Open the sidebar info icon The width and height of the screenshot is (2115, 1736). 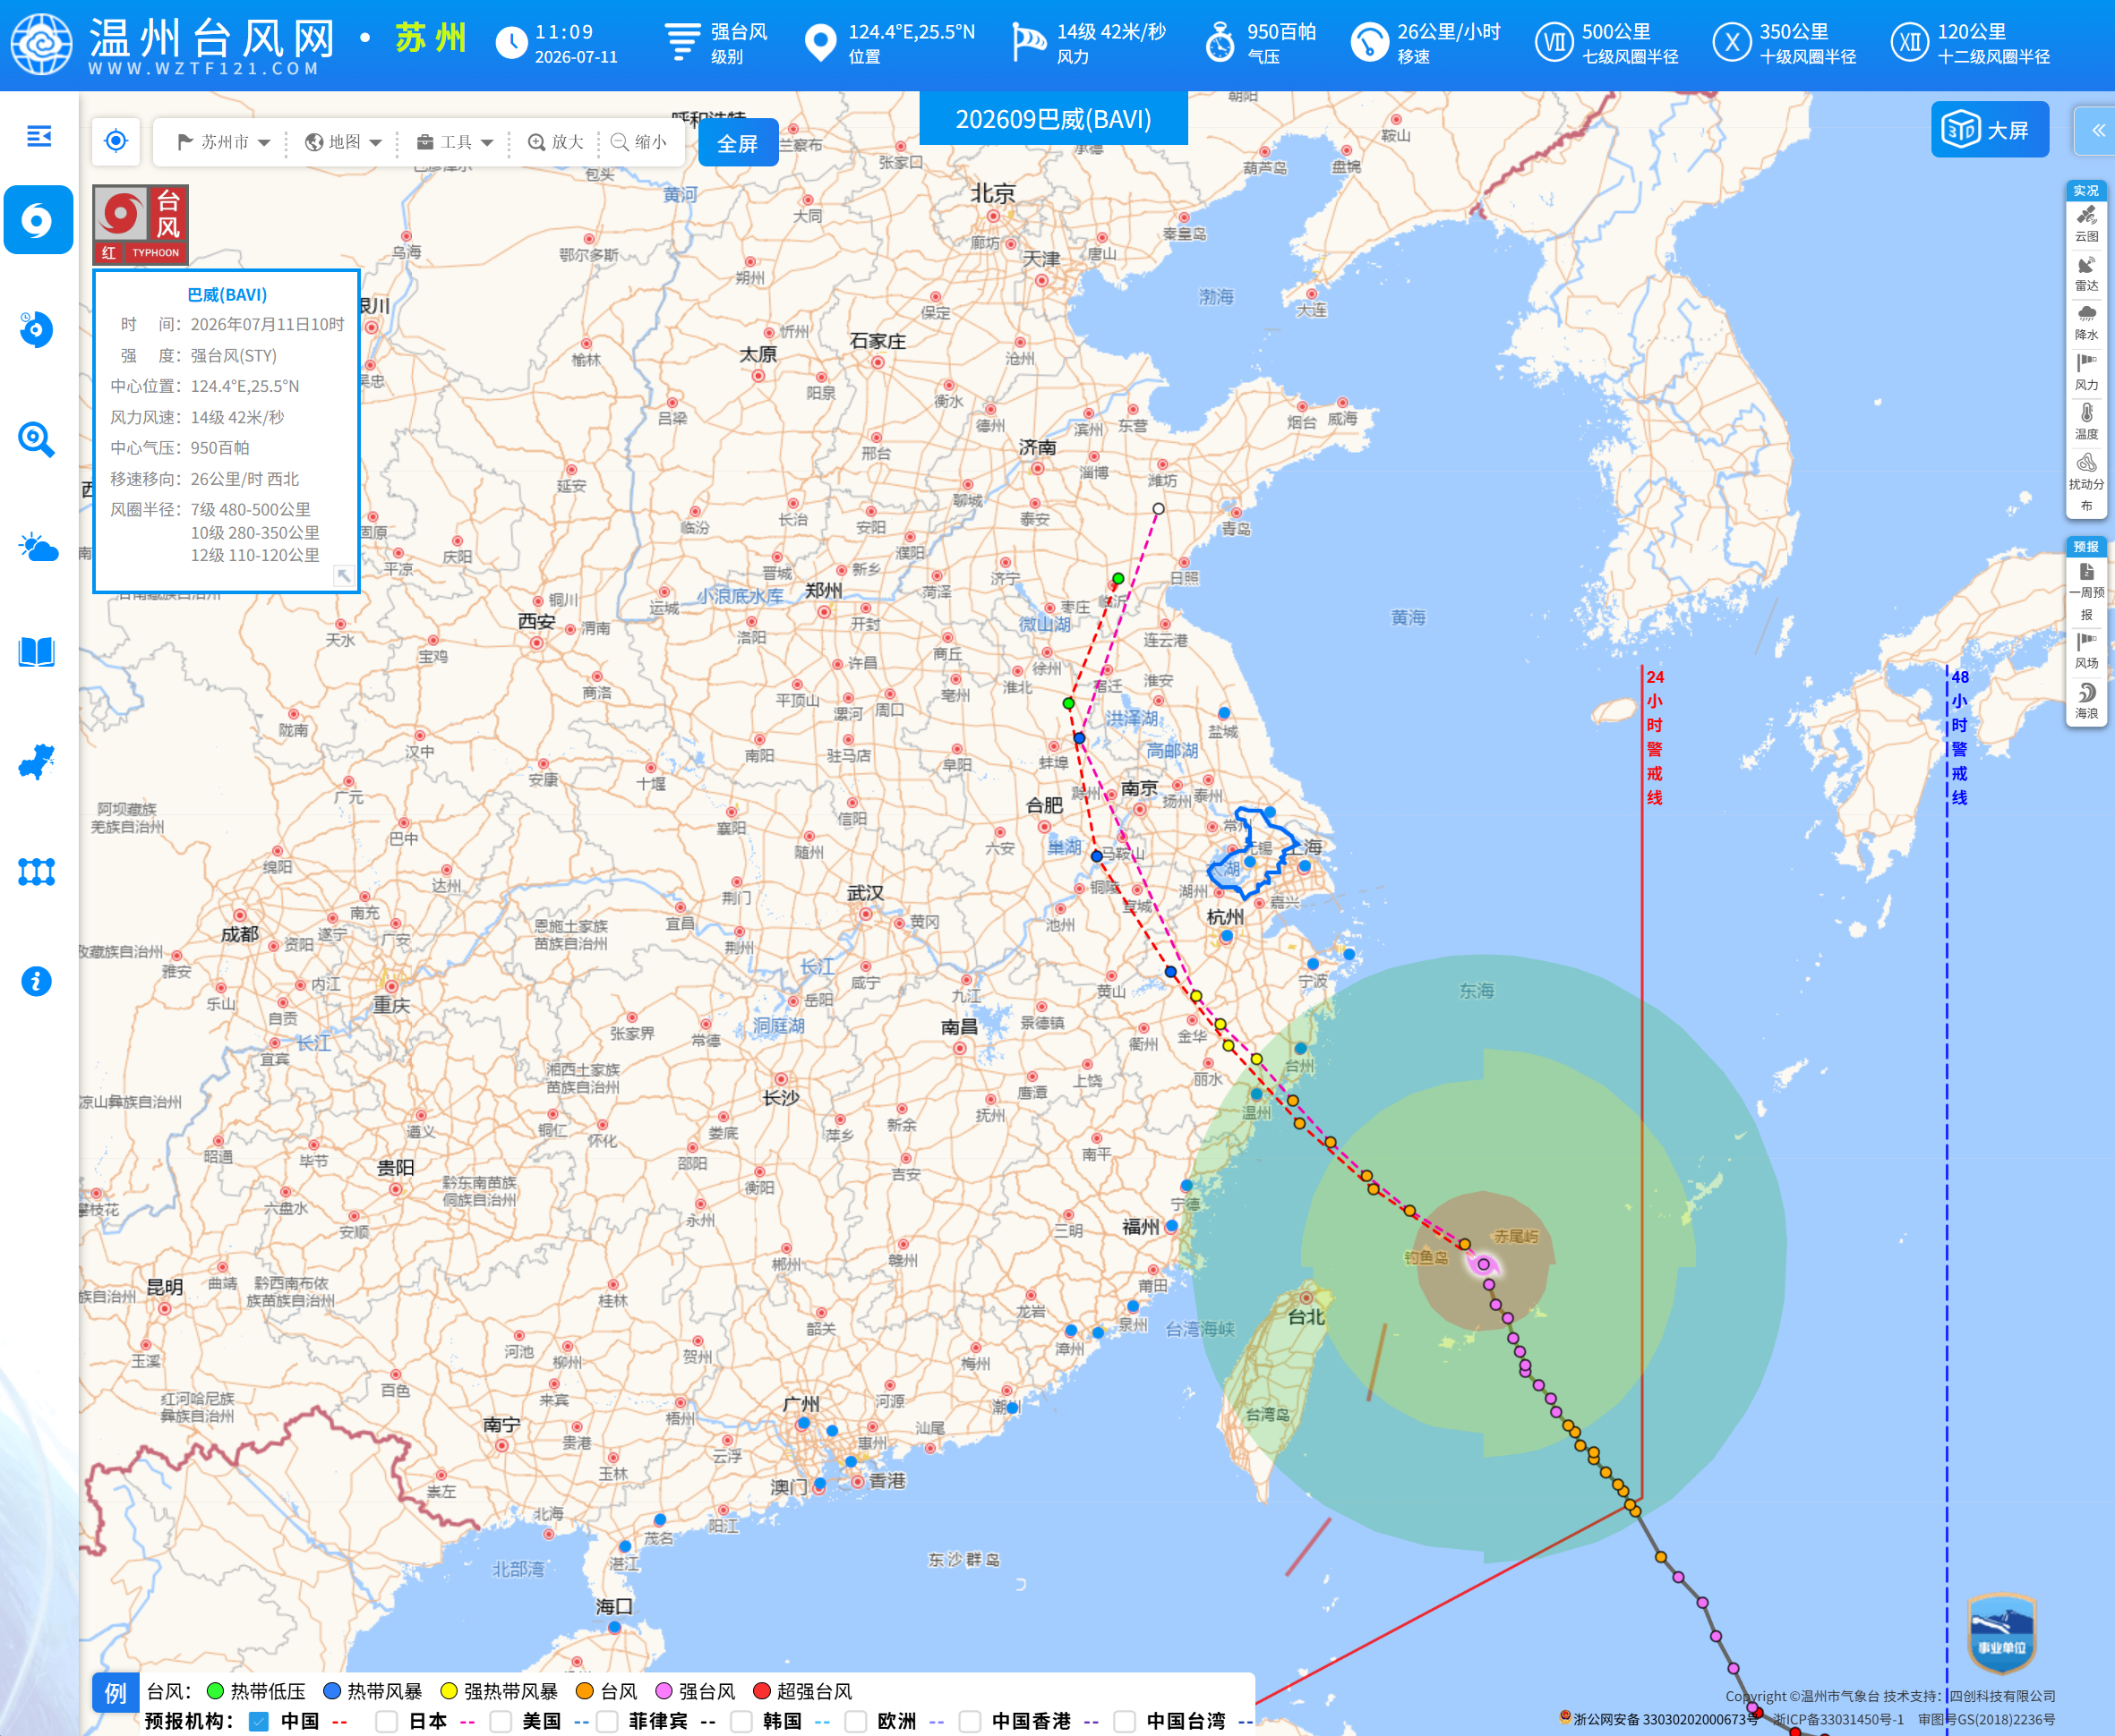36,982
